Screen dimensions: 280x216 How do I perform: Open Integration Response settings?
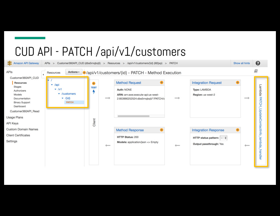208,130
